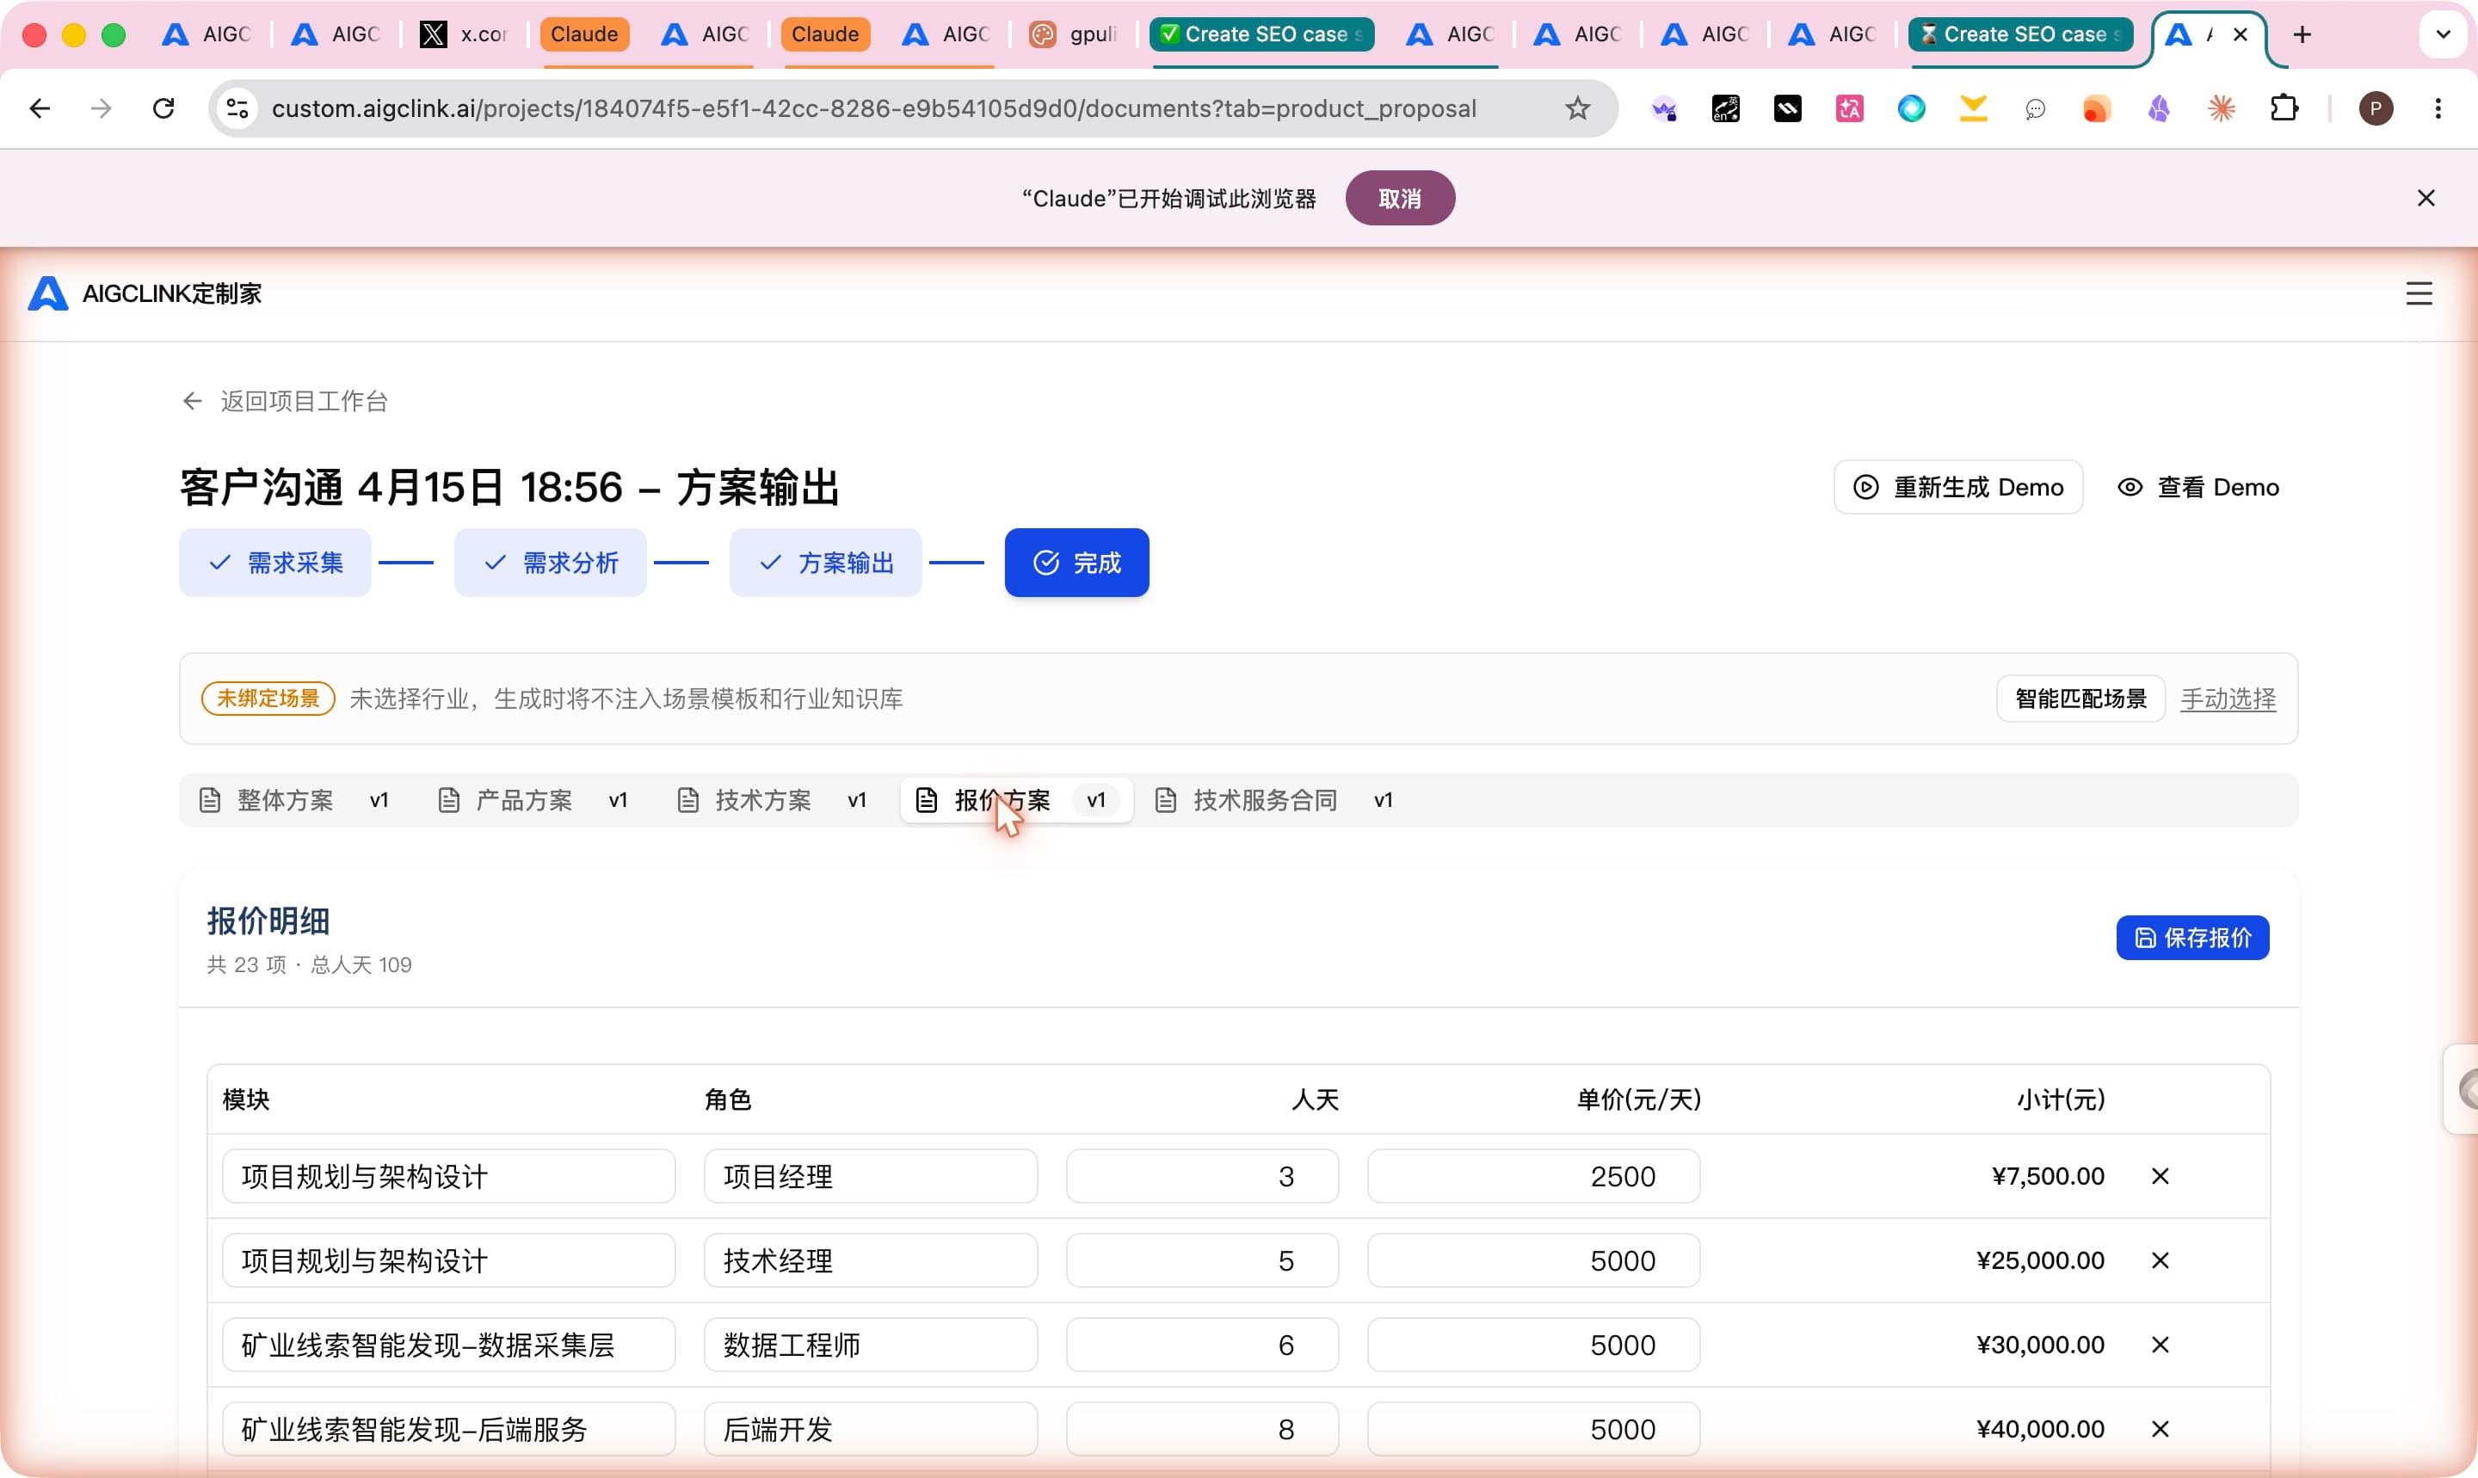Click the yellow arrow extension icon

click(x=1973, y=108)
